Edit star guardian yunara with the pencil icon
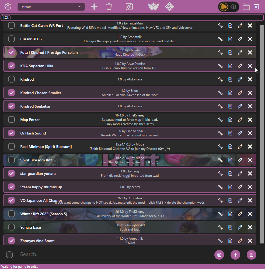Image resolution: width=265 pixels, height=269 pixels. (240, 174)
